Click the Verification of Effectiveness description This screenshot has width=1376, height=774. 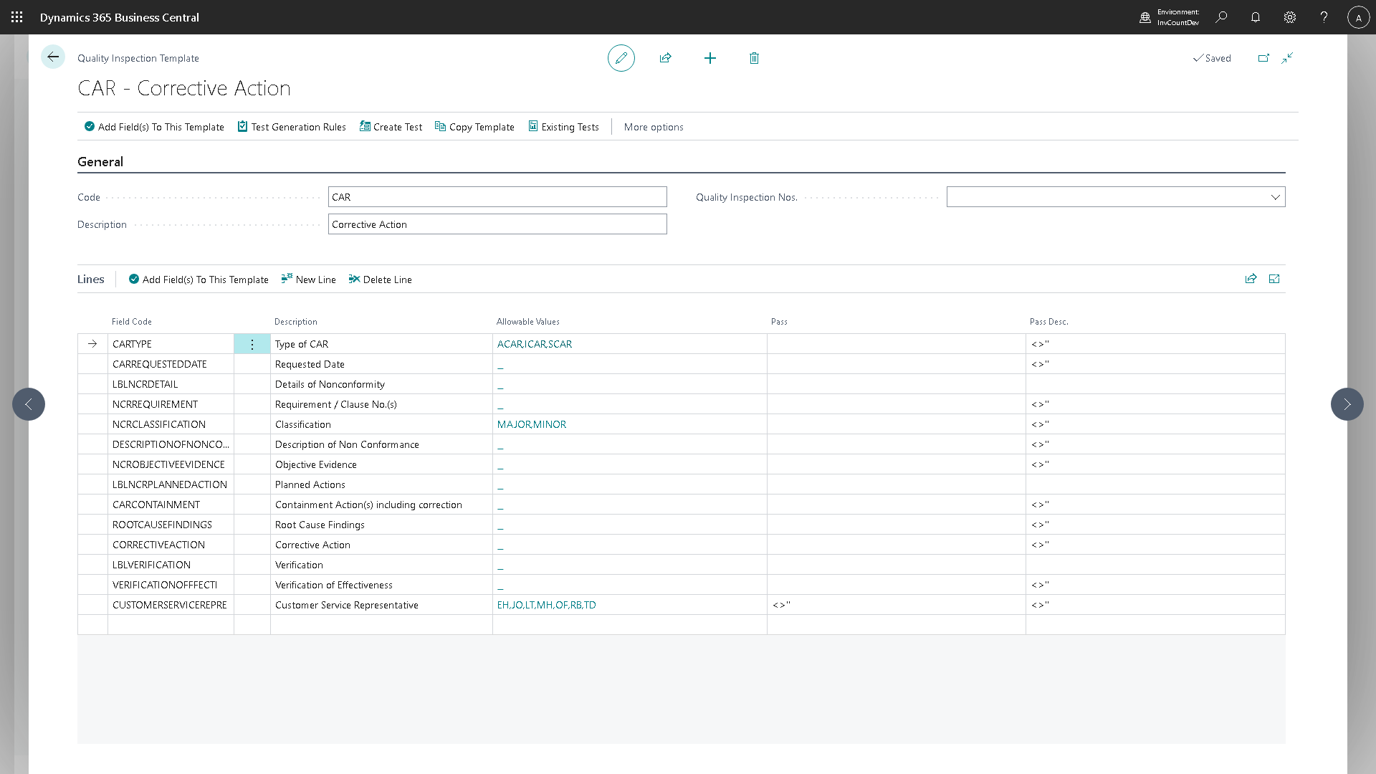381,585
